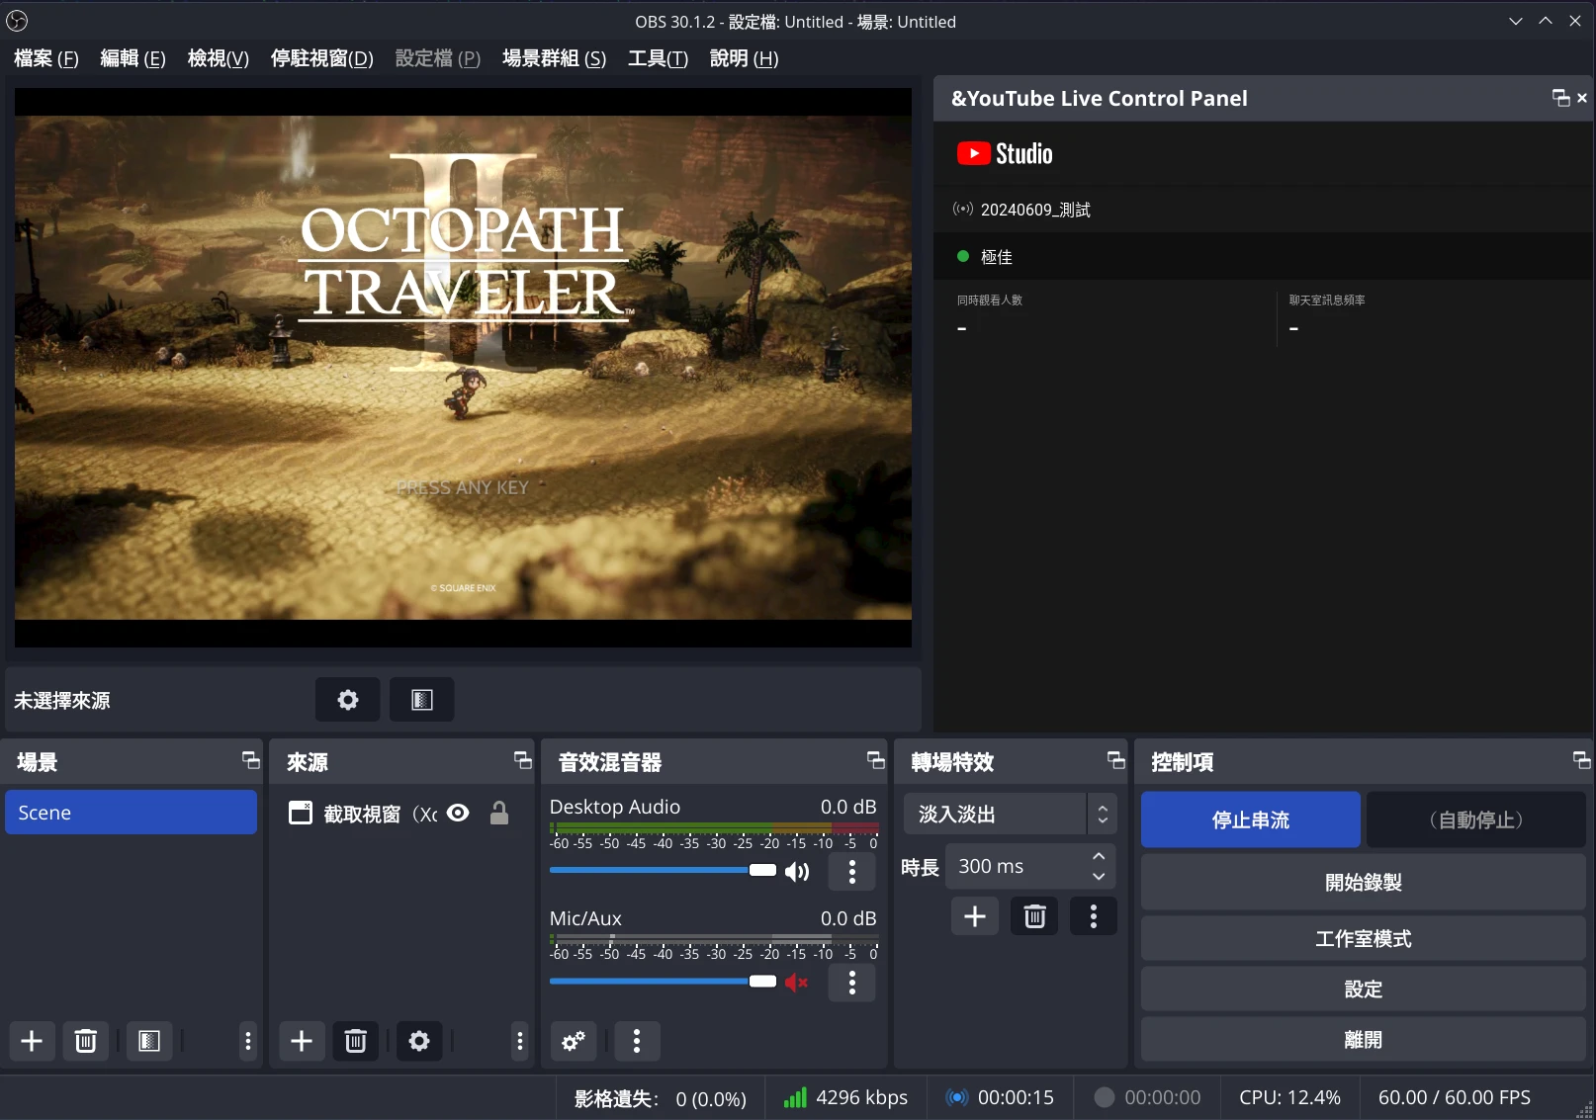Open the 場景群組 (S) menu
Screen dimensions: 1596x1120
point(555,58)
